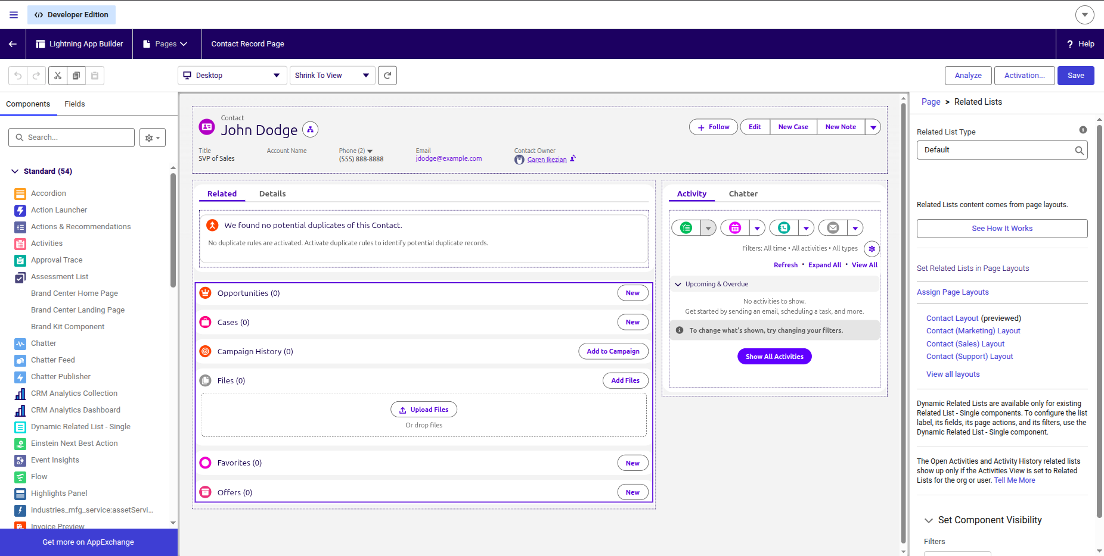1104x556 pixels.
Task: Click the new task icon in Activity
Action: point(686,228)
